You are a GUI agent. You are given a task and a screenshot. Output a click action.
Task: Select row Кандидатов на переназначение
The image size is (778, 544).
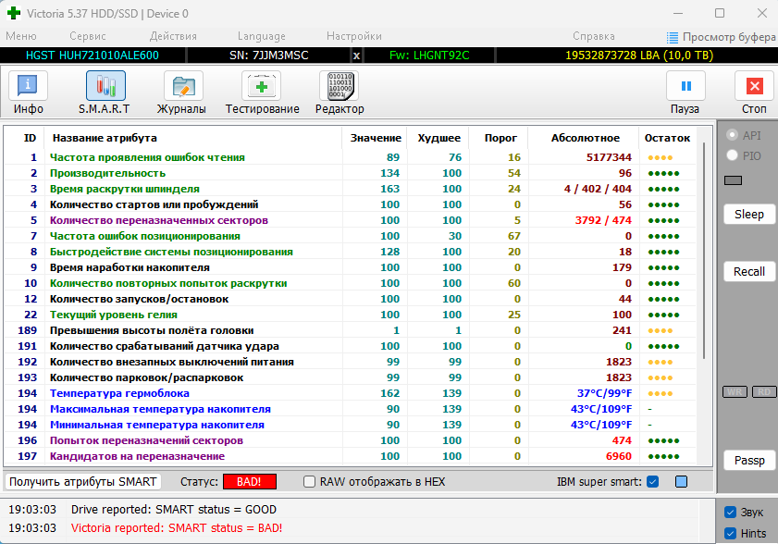(351, 456)
